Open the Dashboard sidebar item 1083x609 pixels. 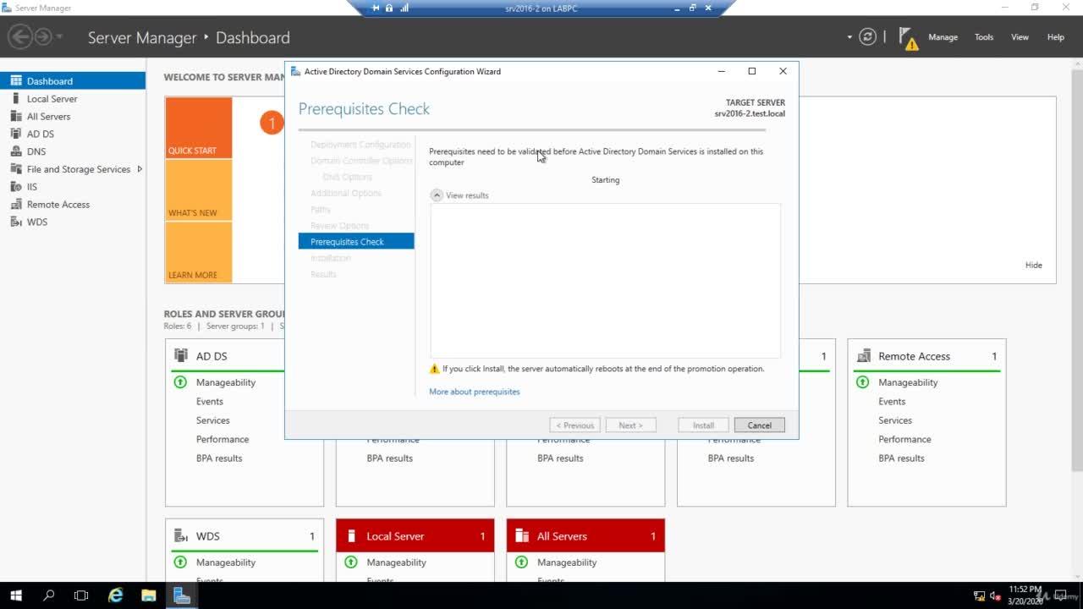[73, 81]
